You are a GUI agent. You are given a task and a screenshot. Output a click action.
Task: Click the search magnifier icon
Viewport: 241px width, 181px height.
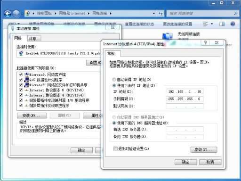point(235,14)
